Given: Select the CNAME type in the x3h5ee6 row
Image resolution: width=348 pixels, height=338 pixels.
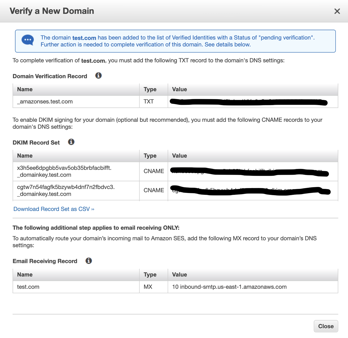Looking at the screenshot, I should [154, 171].
